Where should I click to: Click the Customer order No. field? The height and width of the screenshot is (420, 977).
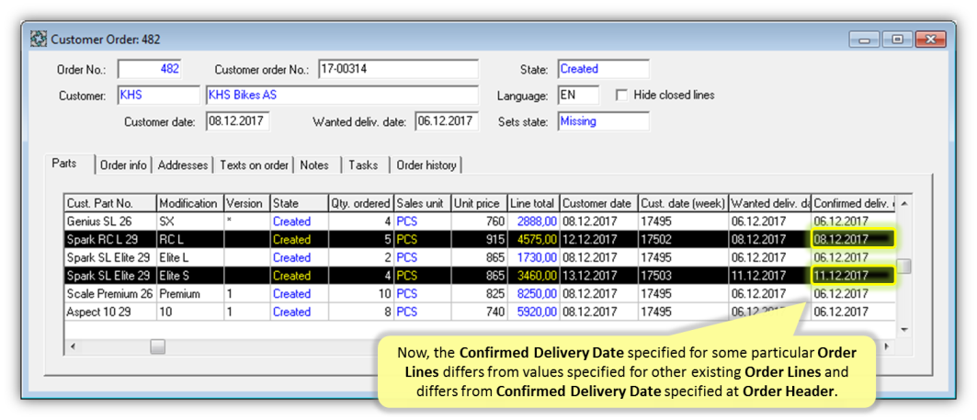coord(397,70)
